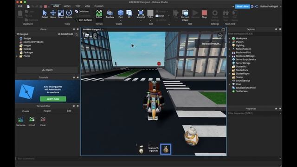The width and height of the screenshot is (297, 167).
Task: Toggle Collisions in the Tools group
Action: pyautogui.click(x=82, y=11)
